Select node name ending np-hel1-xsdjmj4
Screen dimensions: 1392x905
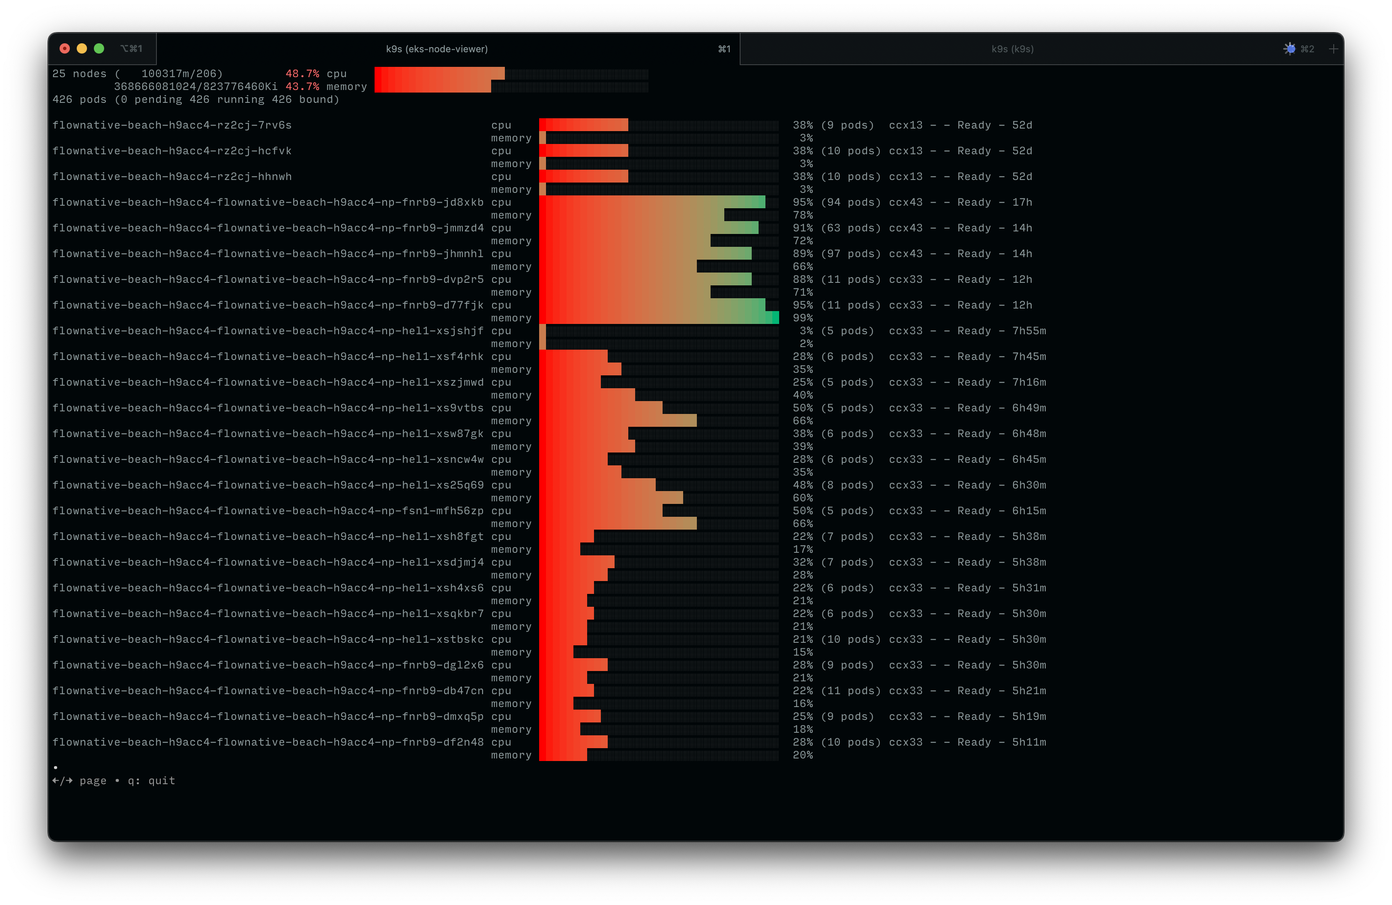(x=268, y=562)
